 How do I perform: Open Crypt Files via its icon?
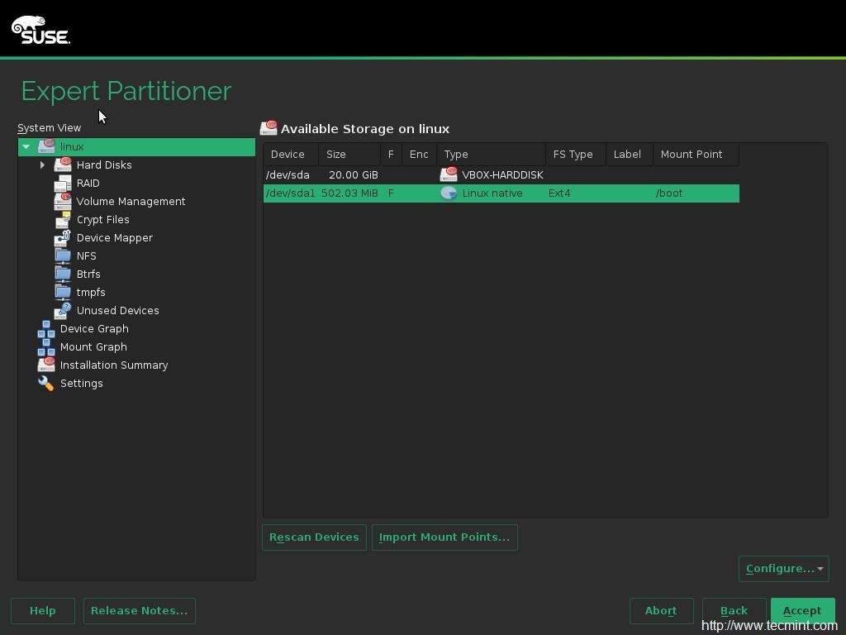(x=63, y=219)
